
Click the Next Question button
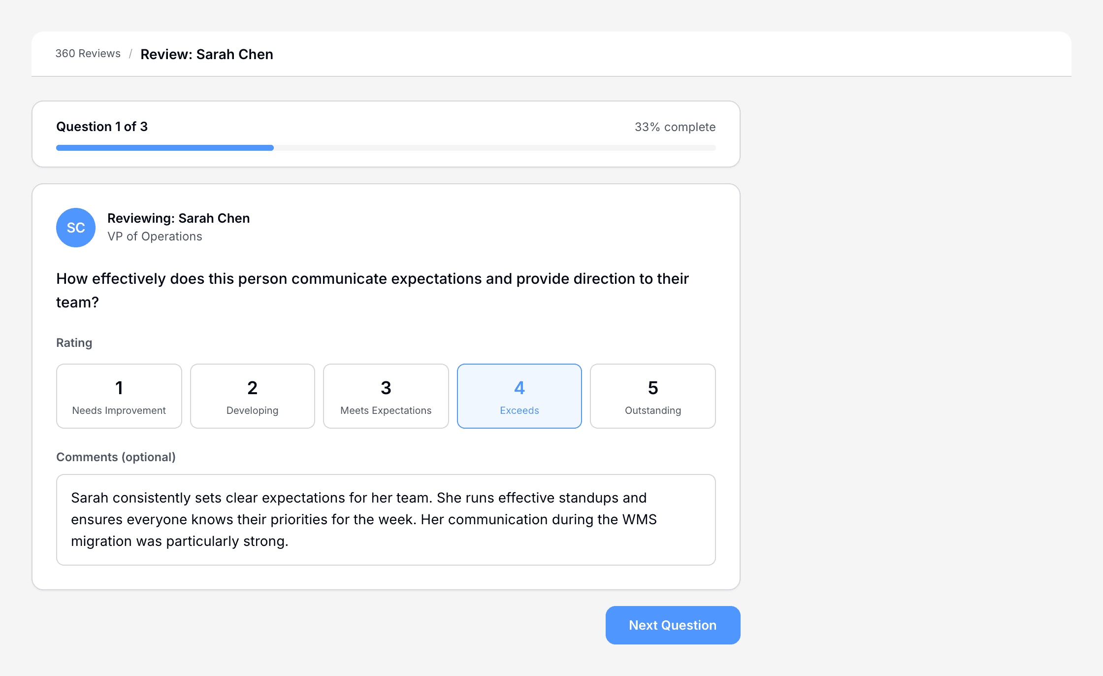(672, 625)
